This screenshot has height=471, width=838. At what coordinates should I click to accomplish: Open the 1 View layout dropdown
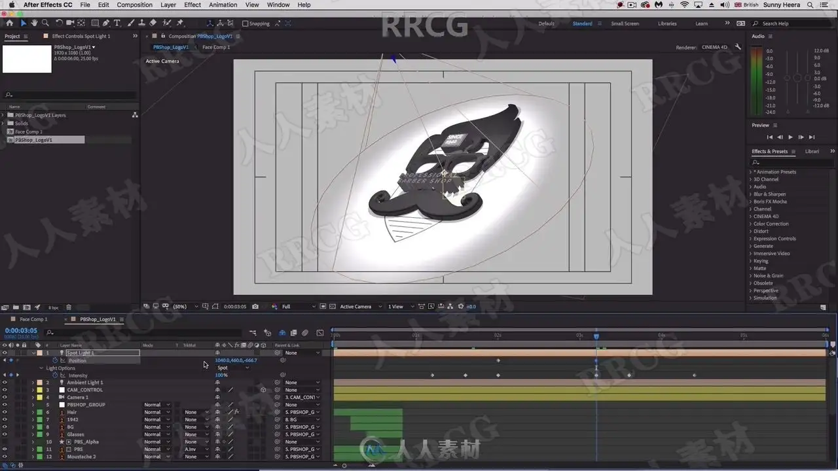399,306
